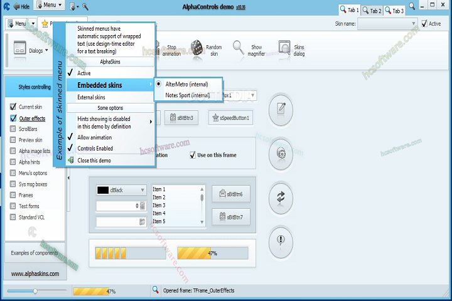Expand Menu dropdown in title bar
This screenshot has height=301, width=452.
coord(60,5)
